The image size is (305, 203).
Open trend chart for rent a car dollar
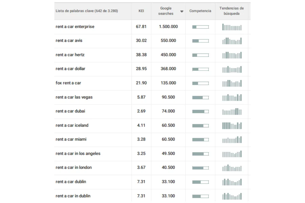tap(232, 69)
